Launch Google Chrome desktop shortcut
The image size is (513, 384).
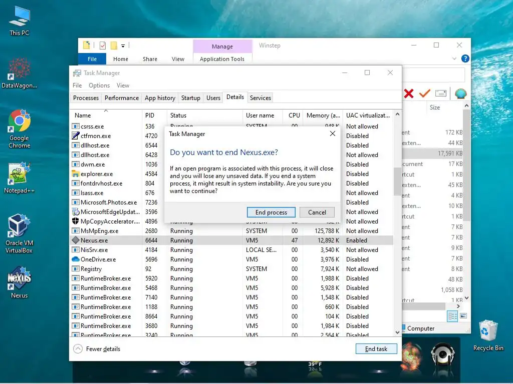[20, 128]
